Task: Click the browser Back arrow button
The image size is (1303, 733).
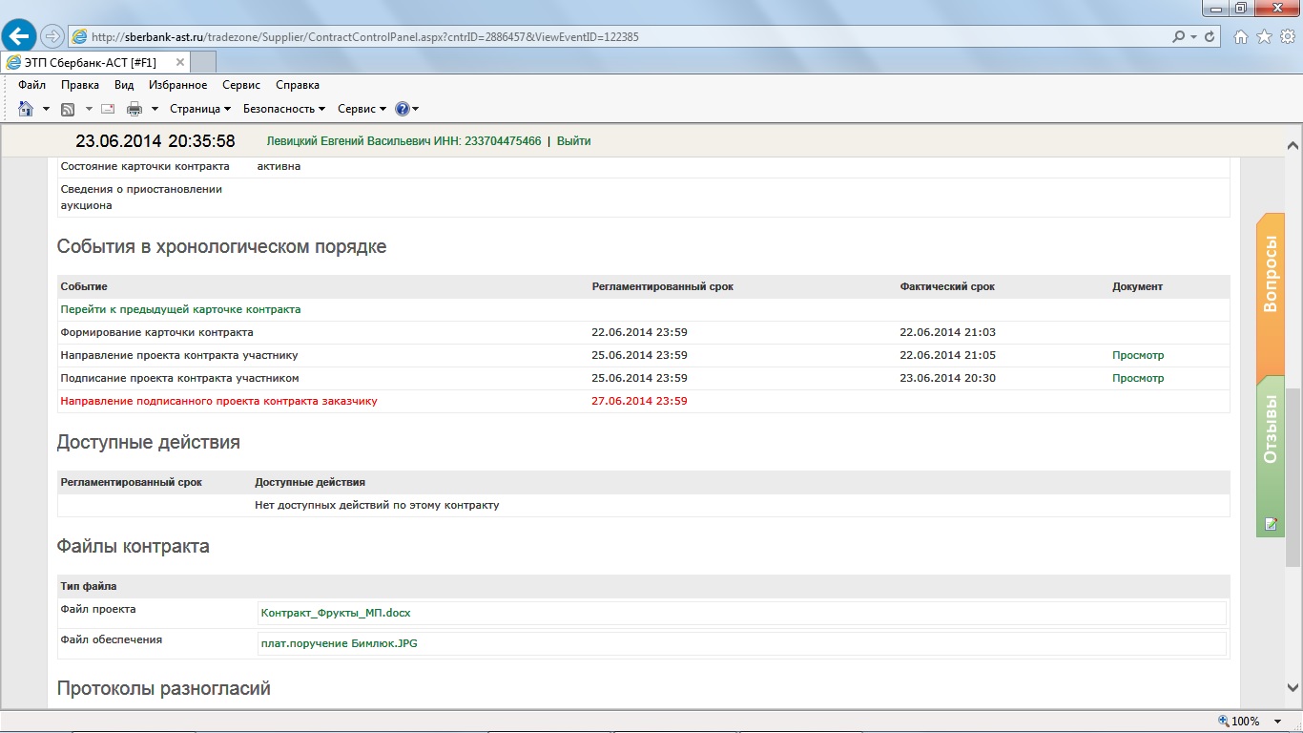Action: [x=19, y=36]
